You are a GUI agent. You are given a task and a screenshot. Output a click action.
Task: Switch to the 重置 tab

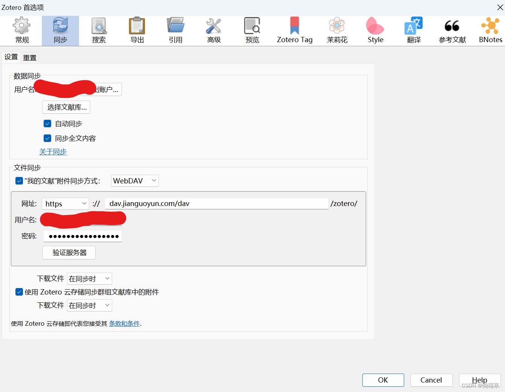[30, 58]
